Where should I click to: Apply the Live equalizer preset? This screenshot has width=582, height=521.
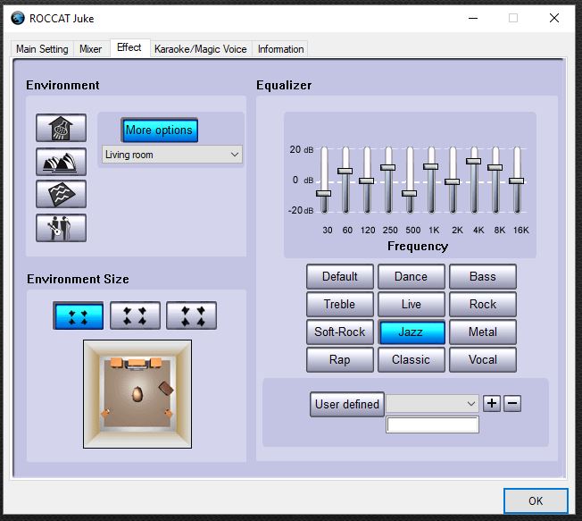click(412, 304)
